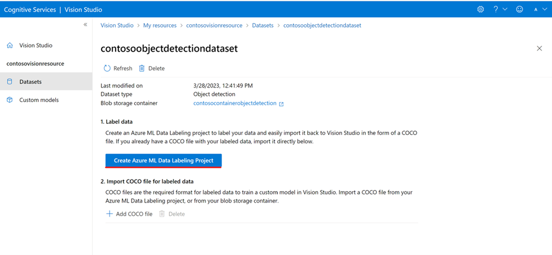This screenshot has width=552, height=255.
Task: Go to Vision Studio breadcrumb
Action: click(117, 25)
